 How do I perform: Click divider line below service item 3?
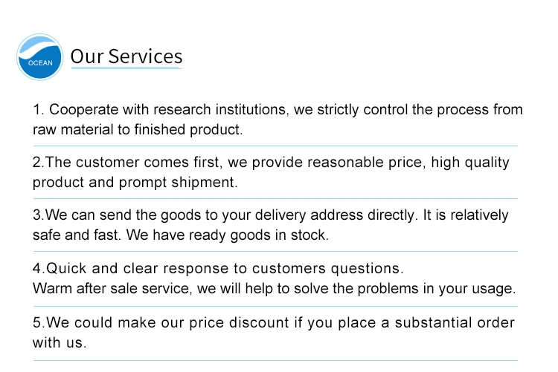point(275,251)
